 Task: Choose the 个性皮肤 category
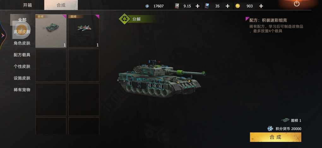click(x=22, y=66)
